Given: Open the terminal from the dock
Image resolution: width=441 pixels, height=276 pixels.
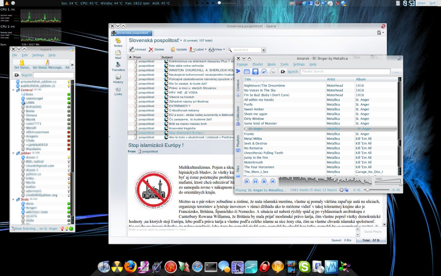Looking at the screenshot, I should click(211, 266).
